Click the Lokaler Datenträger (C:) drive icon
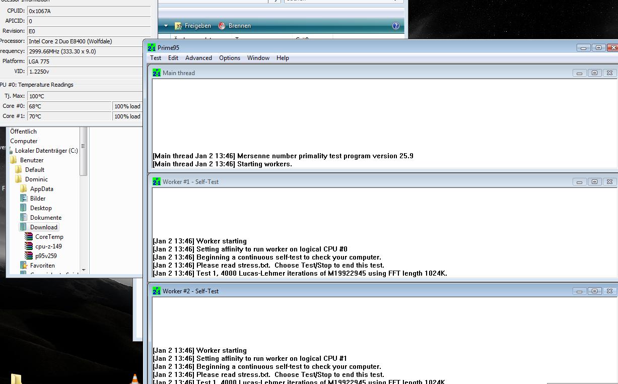The width and height of the screenshot is (618, 384). click(x=10, y=150)
